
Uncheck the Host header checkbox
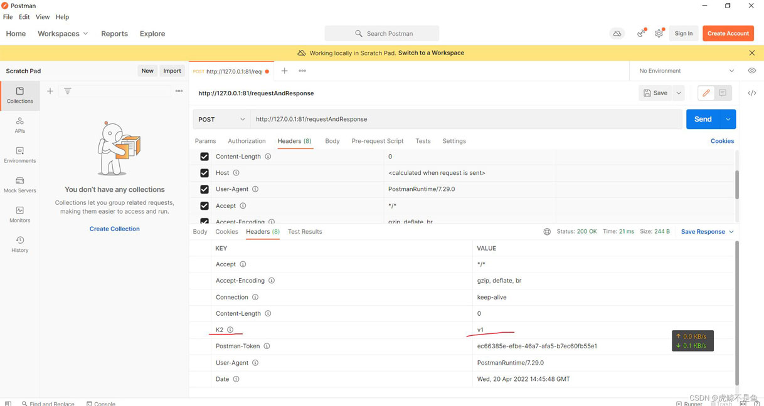tap(204, 173)
